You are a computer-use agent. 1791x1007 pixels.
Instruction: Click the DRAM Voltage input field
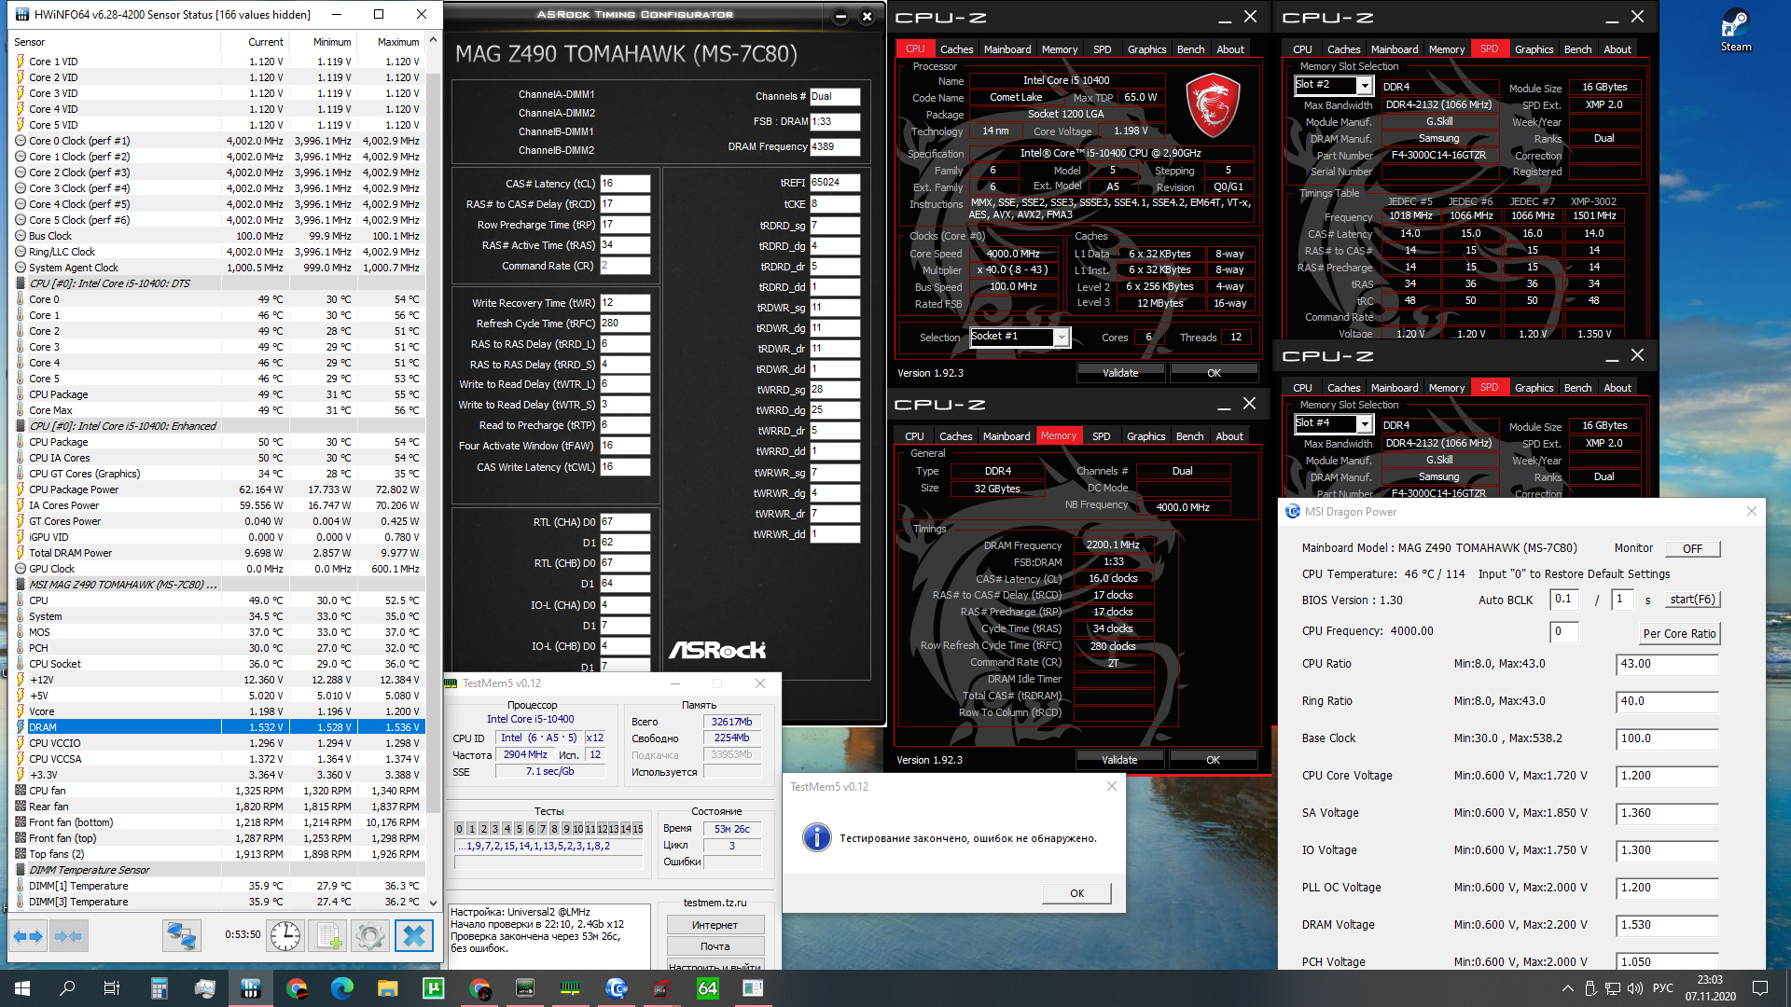[1666, 925]
